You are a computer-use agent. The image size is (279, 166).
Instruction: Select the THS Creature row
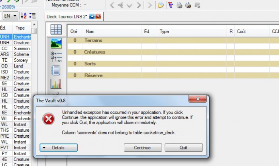[x=15, y=130]
